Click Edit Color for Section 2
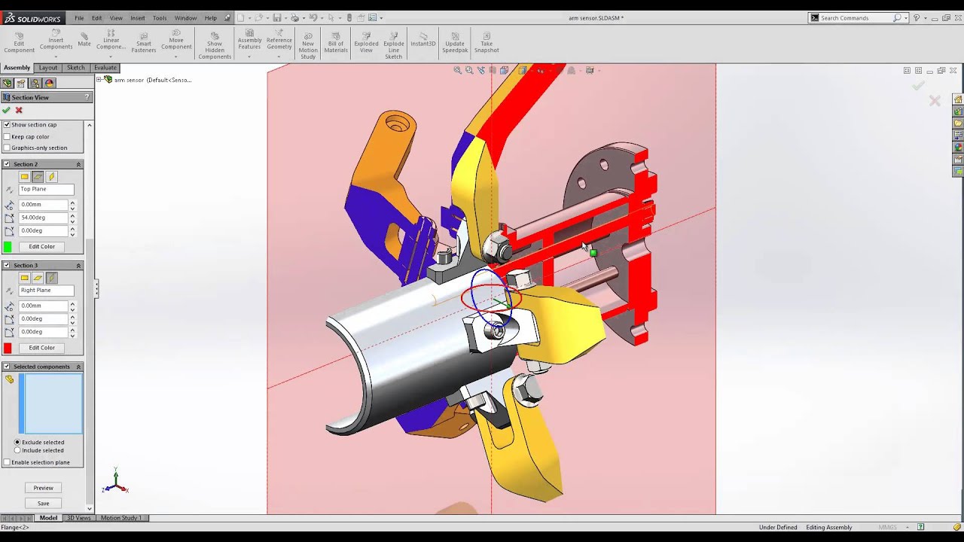The image size is (964, 542). (x=42, y=247)
